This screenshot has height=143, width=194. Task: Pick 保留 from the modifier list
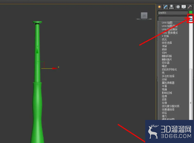pyautogui.click(x=164, y=46)
